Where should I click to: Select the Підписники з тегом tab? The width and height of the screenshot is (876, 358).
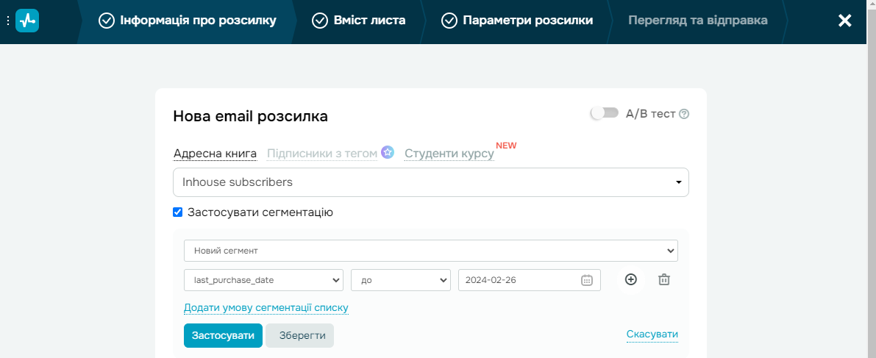point(322,154)
